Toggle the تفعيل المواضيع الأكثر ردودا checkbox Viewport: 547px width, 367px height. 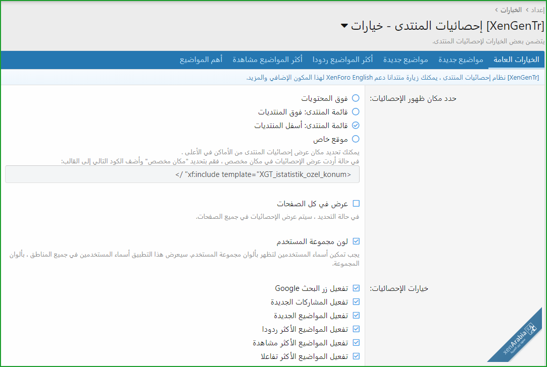click(356, 329)
